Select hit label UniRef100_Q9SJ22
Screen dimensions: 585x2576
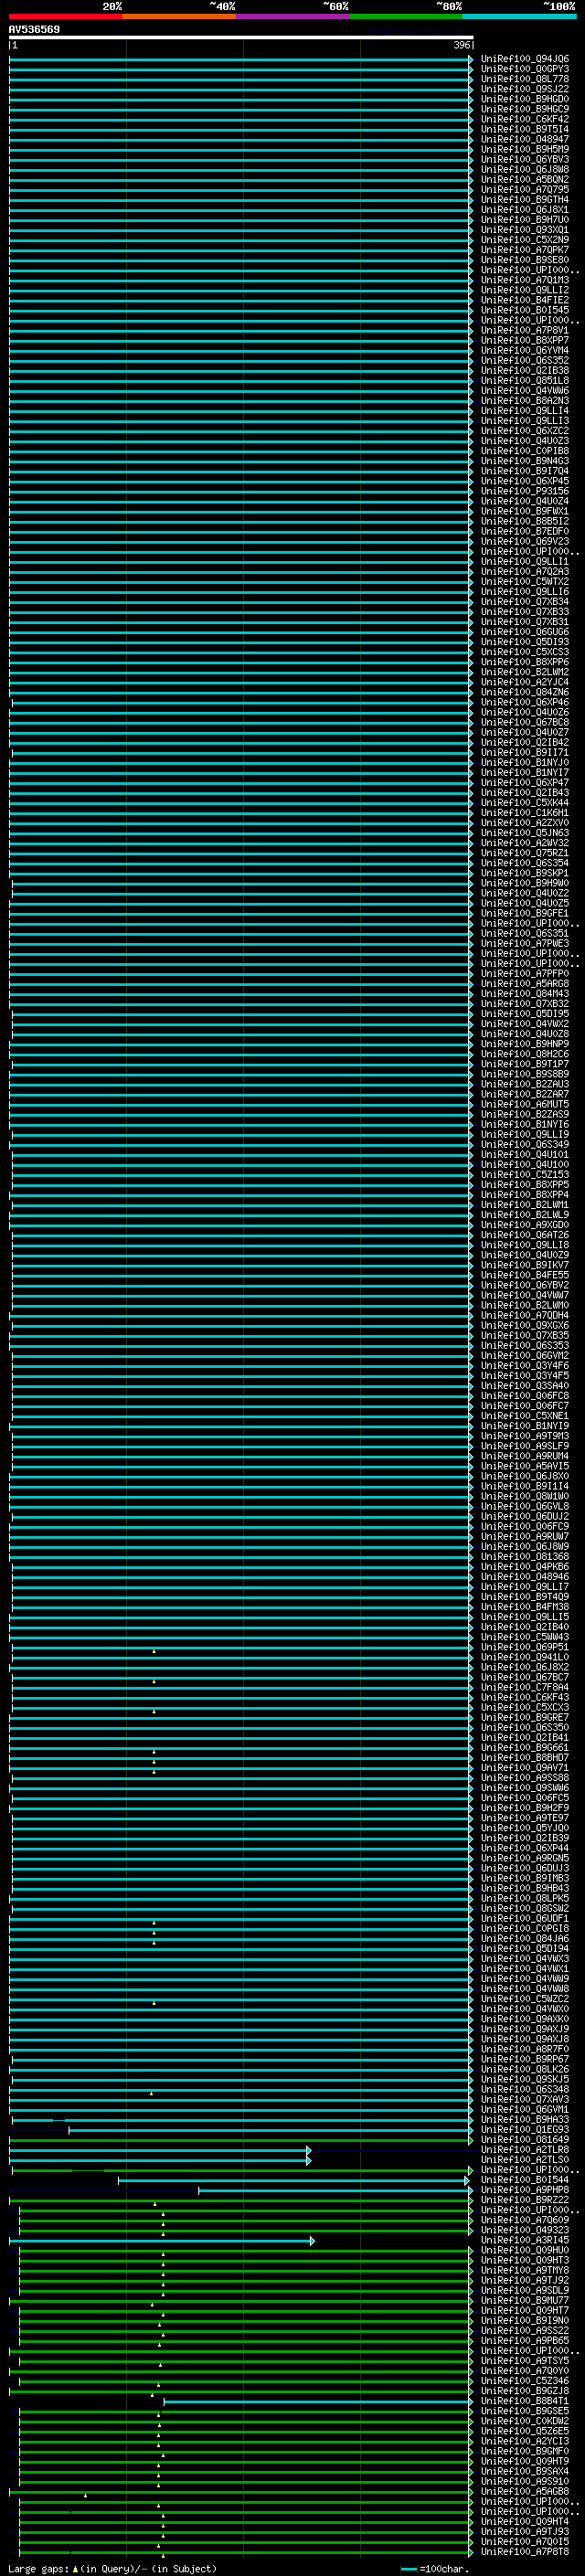pos(525,89)
